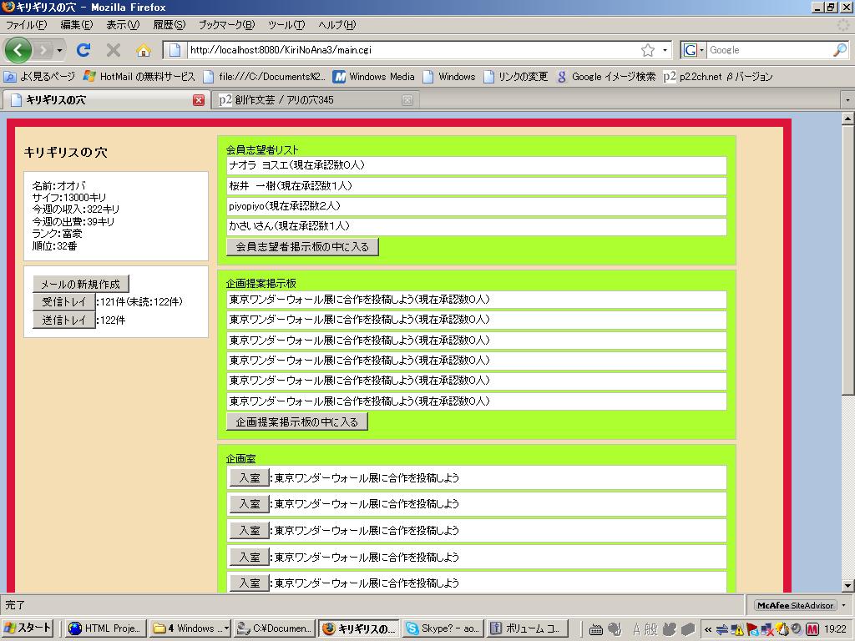The image size is (855, 641).
Task: Open the Google search engine selector
Action: point(694,50)
